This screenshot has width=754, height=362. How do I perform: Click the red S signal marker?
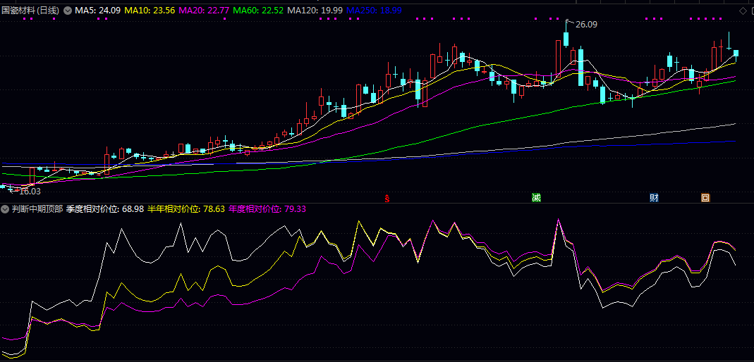click(386, 198)
